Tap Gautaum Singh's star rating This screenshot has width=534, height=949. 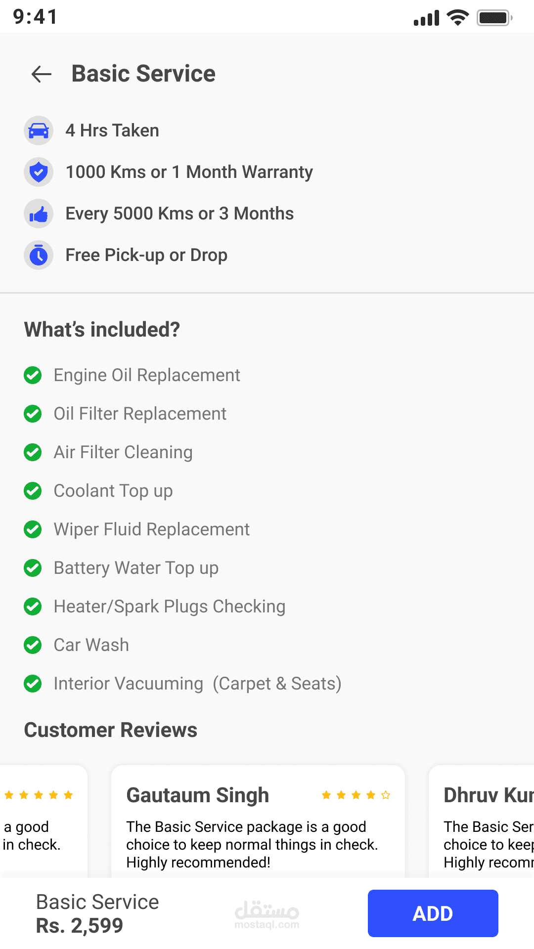[x=356, y=795]
